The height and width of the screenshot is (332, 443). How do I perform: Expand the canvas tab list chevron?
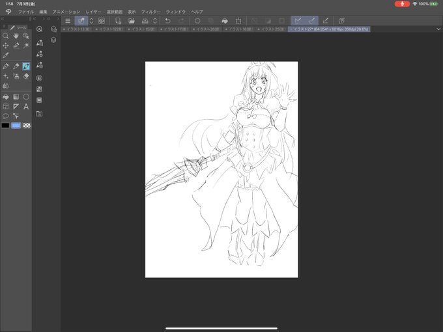click(x=438, y=29)
